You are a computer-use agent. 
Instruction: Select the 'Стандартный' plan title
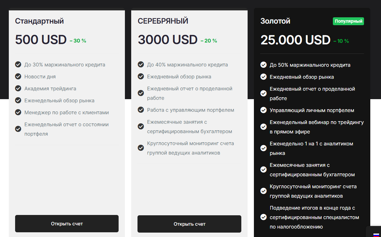click(39, 21)
